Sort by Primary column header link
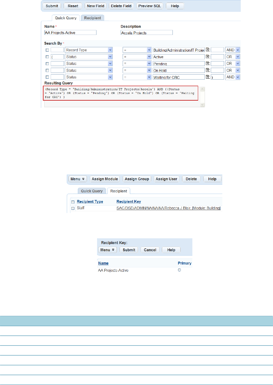The image size is (273, 385). [x=185, y=263]
